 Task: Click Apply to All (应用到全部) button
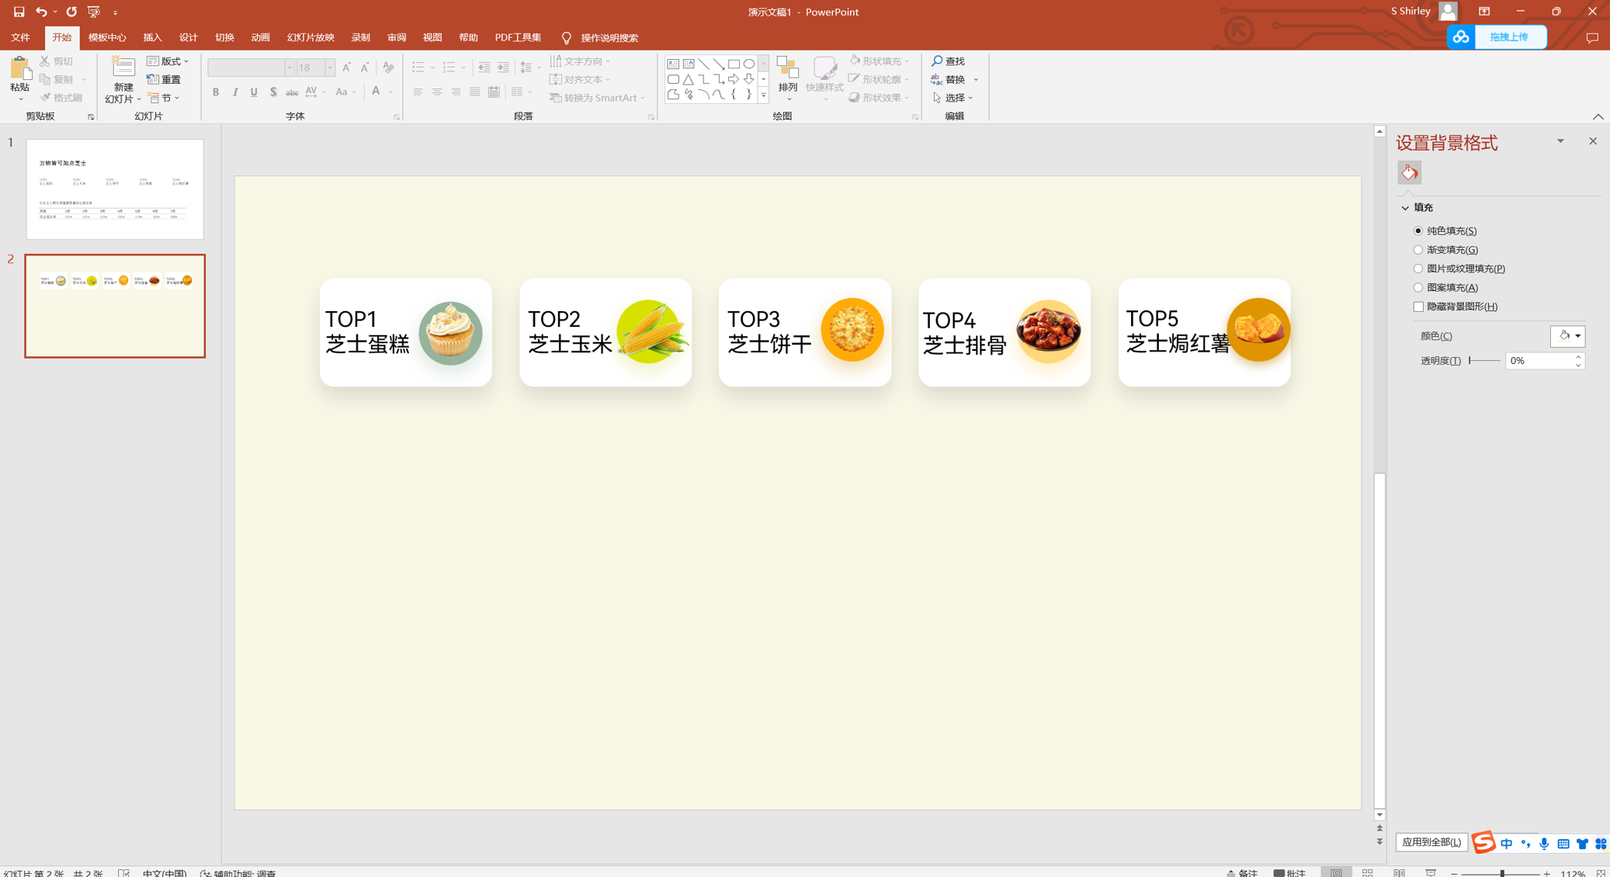click(x=1431, y=842)
